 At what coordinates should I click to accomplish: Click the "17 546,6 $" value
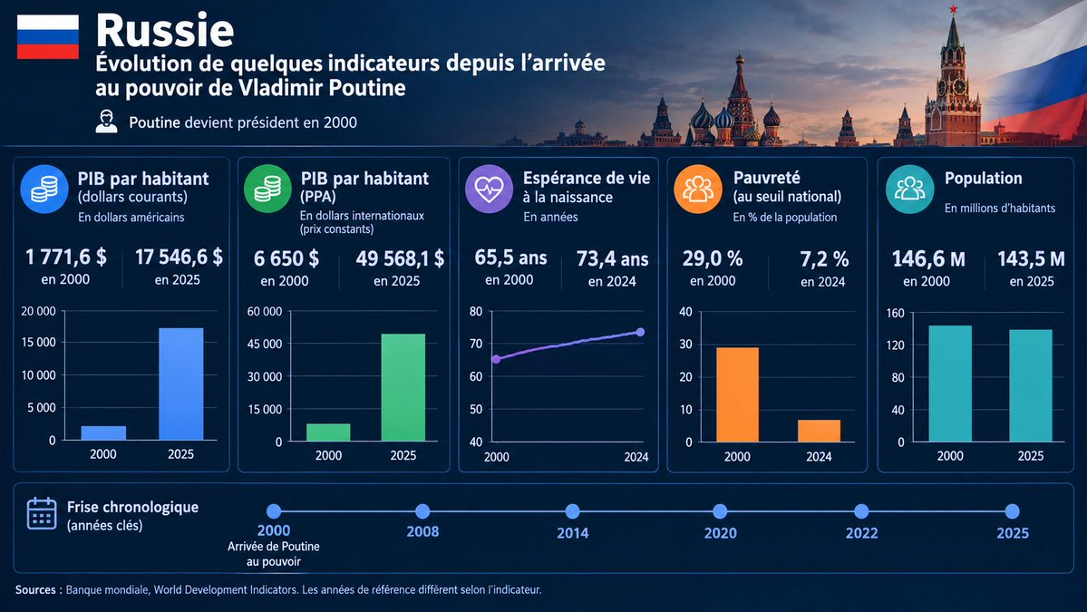point(179,257)
